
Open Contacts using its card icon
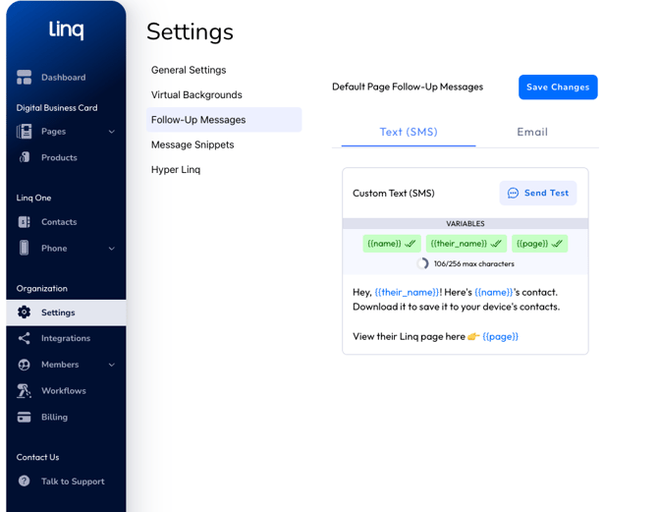point(25,222)
